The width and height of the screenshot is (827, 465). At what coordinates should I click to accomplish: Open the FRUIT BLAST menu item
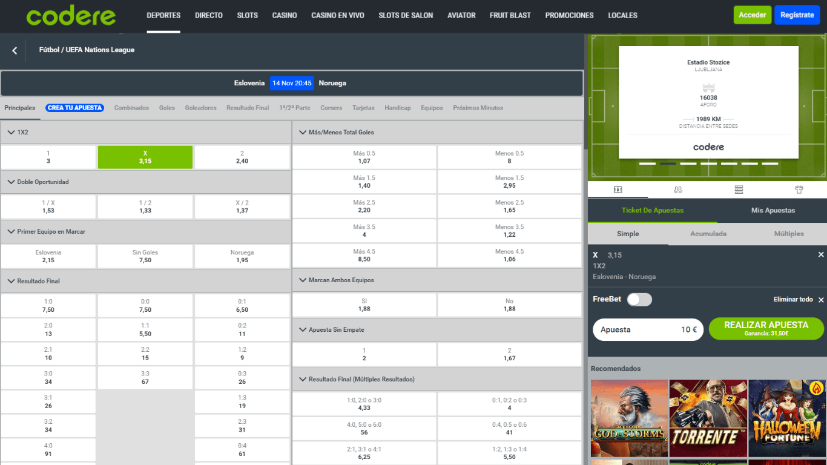[x=510, y=15]
